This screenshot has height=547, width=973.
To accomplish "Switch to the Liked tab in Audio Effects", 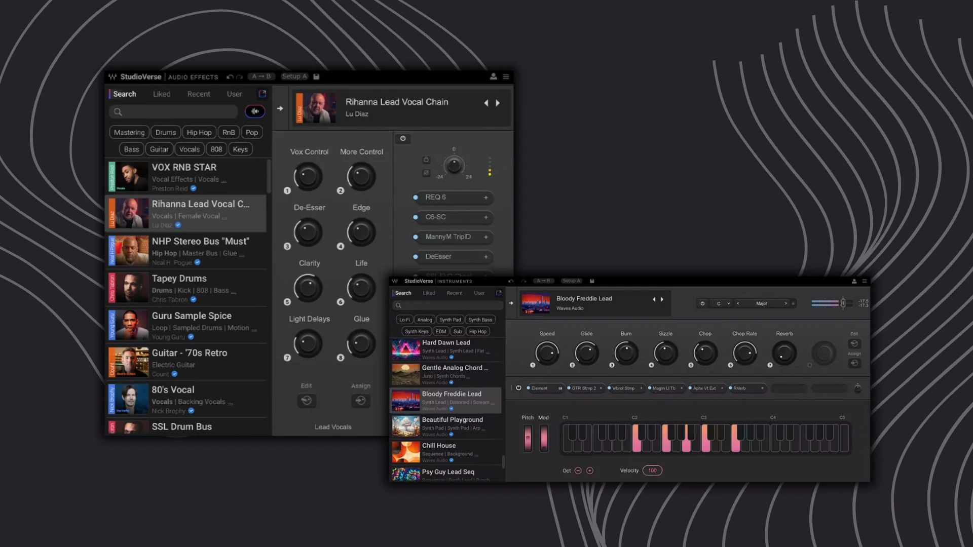I will [x=162, y=94].
